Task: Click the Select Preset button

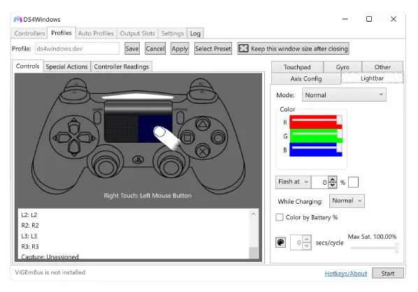Action: pyautogui.click(x=213, y=48)
